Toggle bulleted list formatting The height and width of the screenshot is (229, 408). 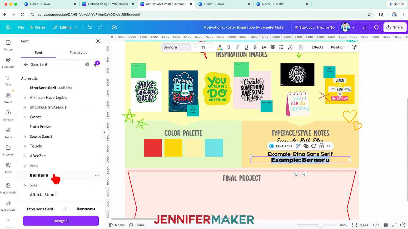[x=281, y=47]
